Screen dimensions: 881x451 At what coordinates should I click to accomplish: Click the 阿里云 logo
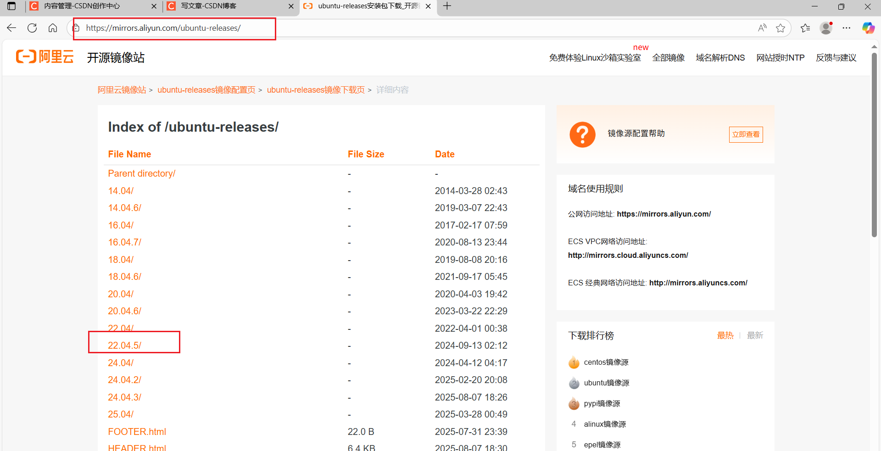pyautogui.click(x=45, y=57)
